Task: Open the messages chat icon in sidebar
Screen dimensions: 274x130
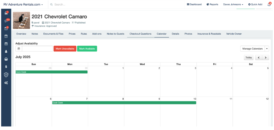Action: pos(6,21)
